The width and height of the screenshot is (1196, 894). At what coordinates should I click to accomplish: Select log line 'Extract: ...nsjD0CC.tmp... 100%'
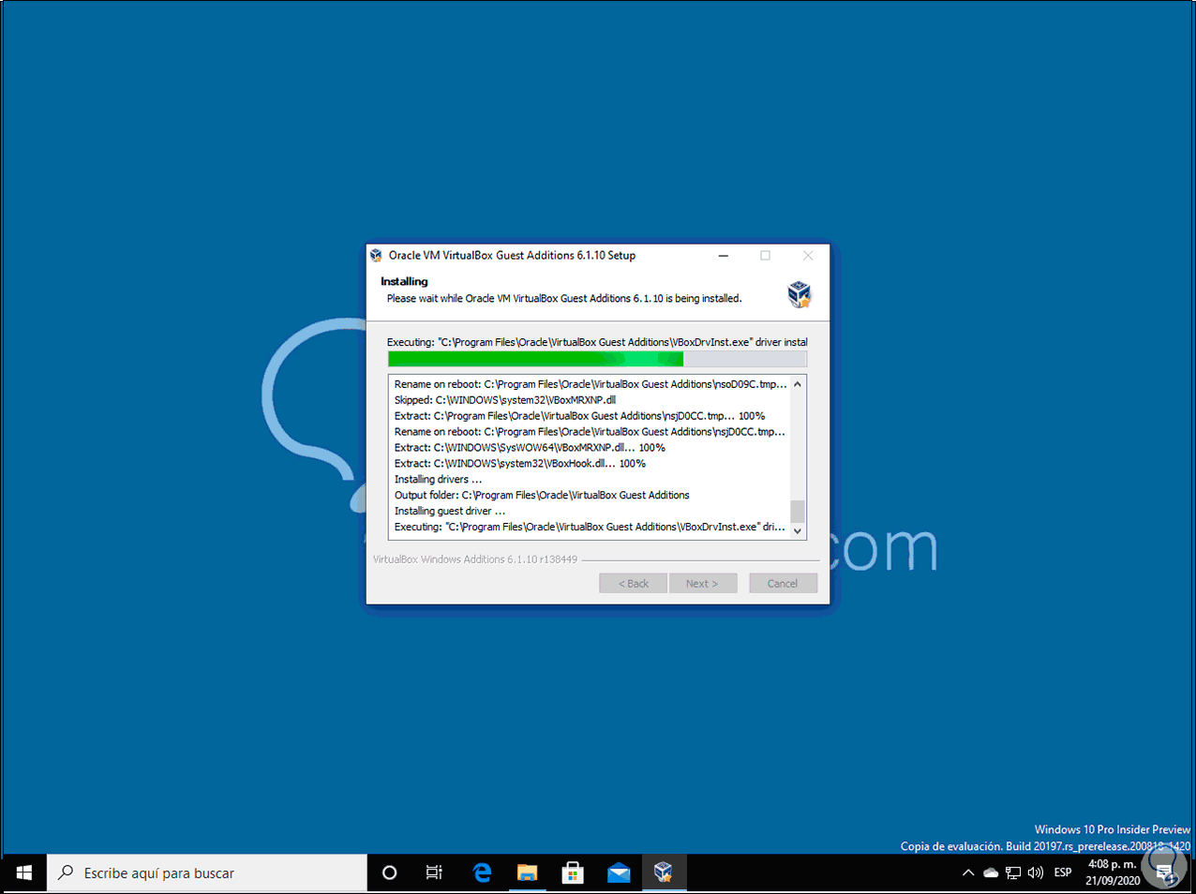coord(580,416)
